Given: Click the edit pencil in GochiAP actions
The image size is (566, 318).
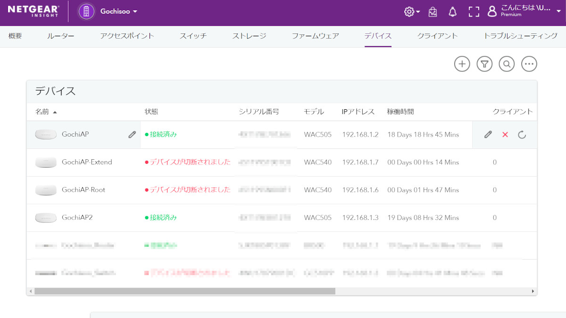Looking at the screenshot, I should (488, 135).
